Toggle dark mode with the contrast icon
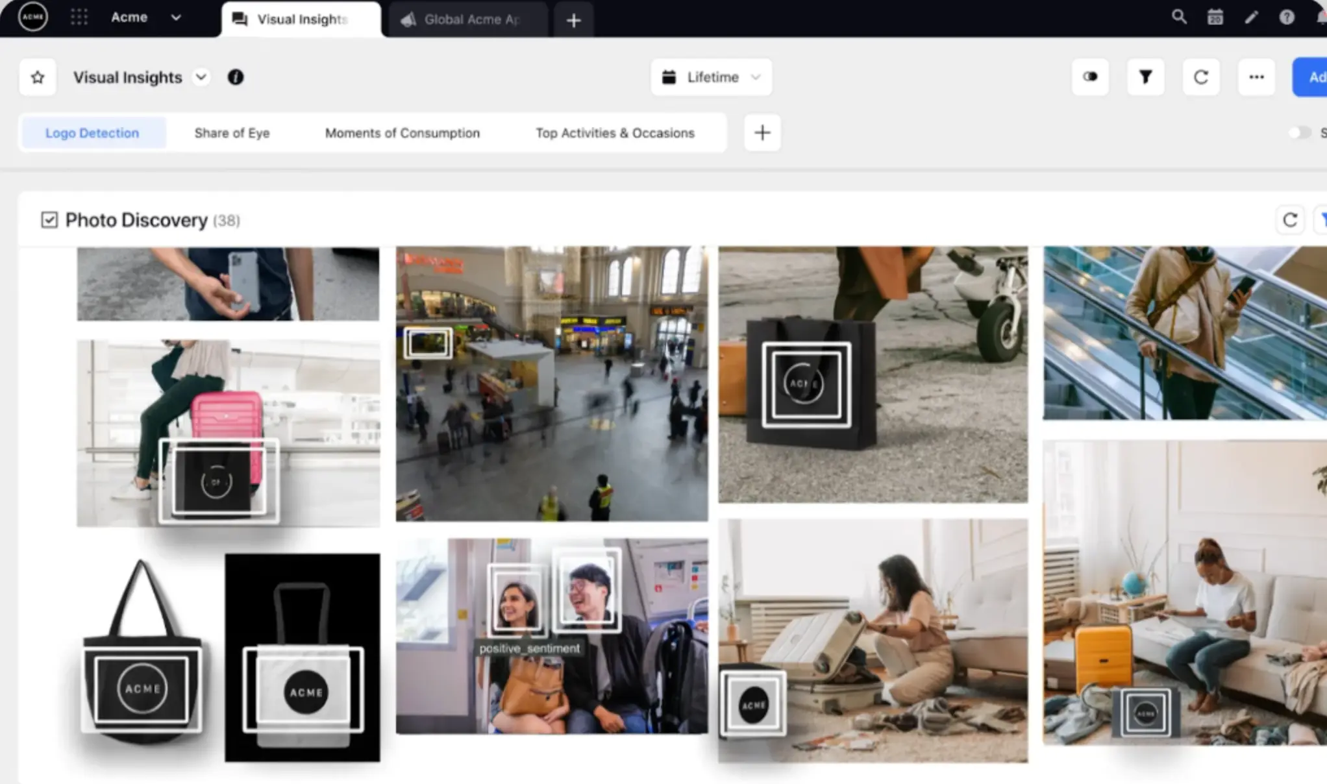This screenshot has width=1327, height=784. click(1090, 77)
